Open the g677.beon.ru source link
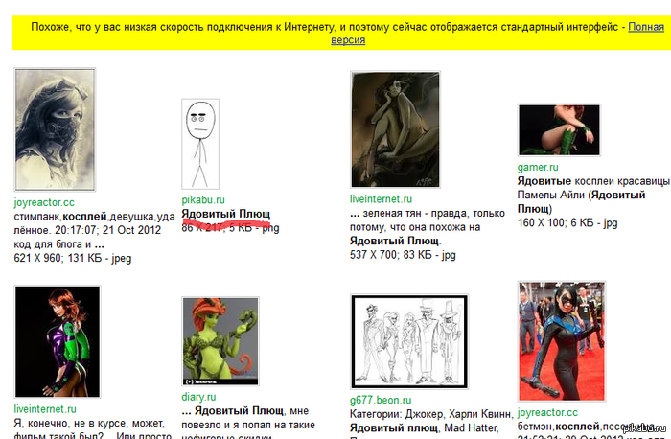Screen dimensions: 671x439 pyautogui.click(x=381, y=400)
